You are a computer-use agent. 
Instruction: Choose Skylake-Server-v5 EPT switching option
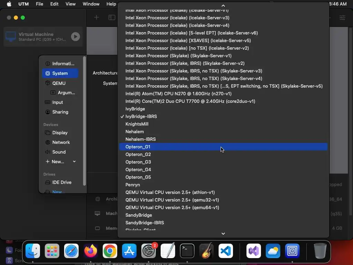(x=223, y=86)
